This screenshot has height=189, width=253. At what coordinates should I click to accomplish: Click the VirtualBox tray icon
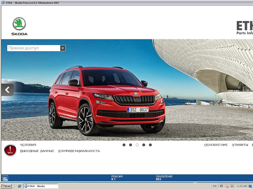221,186
